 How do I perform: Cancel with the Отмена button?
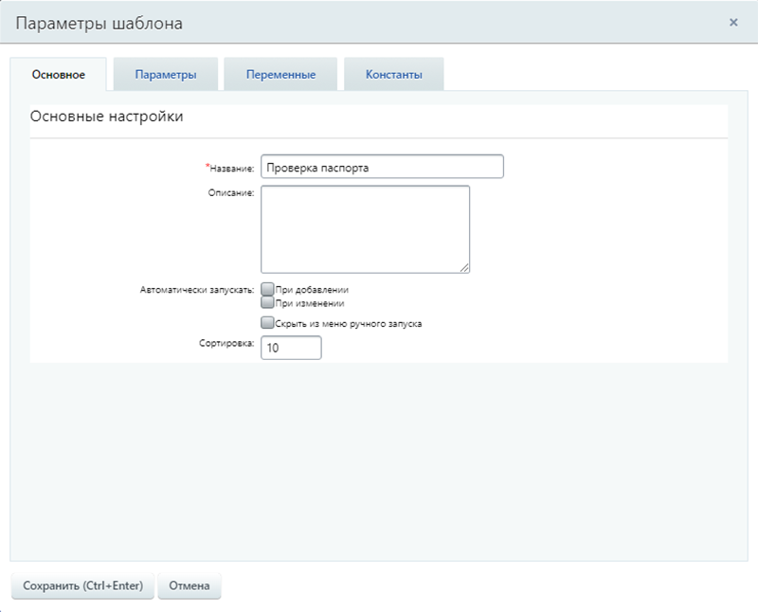tap(189, 585)
